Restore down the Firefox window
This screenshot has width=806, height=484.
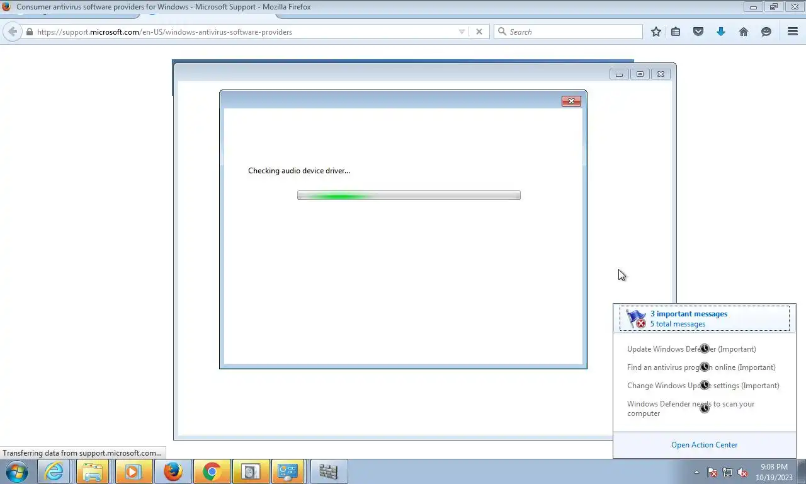774,7
